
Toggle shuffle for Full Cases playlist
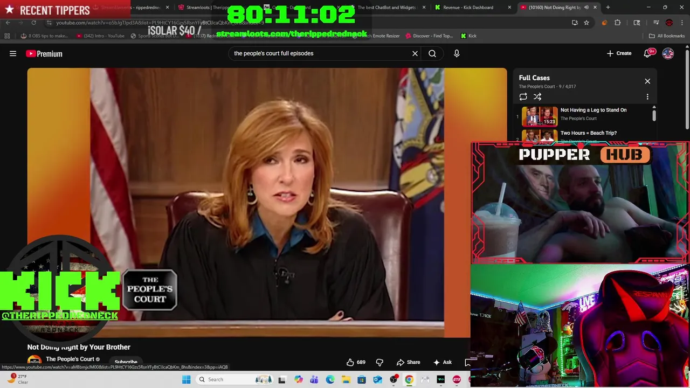click(537, 97)
